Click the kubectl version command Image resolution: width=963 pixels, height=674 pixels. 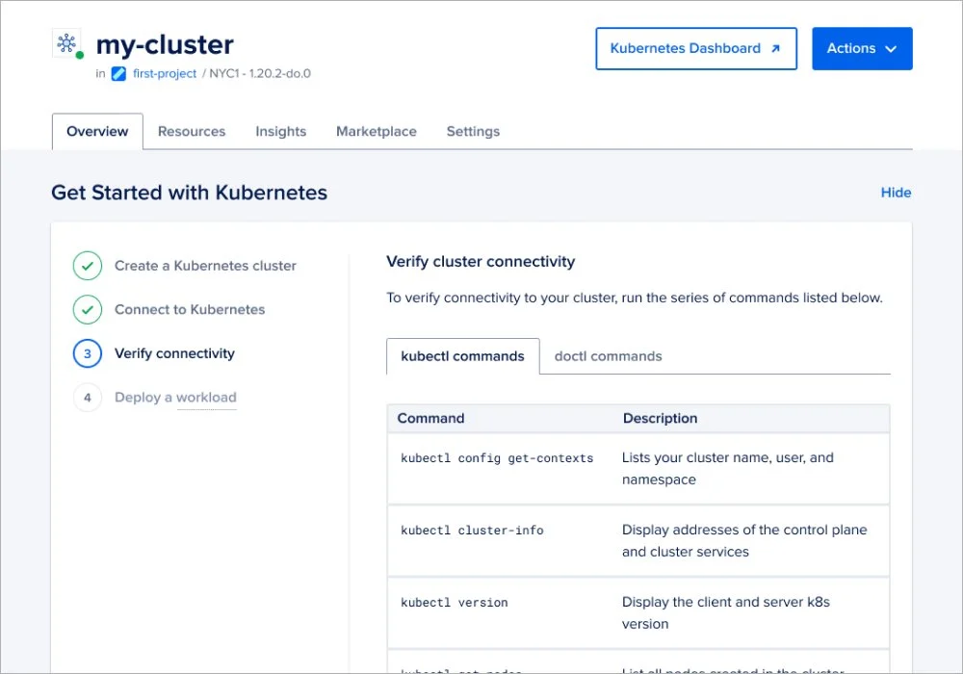point(454,603)
